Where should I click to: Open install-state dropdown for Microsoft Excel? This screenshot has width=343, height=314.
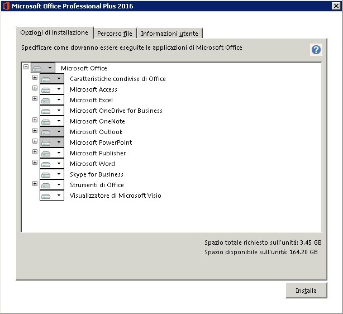pyautogui.click(x=52, y=100)
